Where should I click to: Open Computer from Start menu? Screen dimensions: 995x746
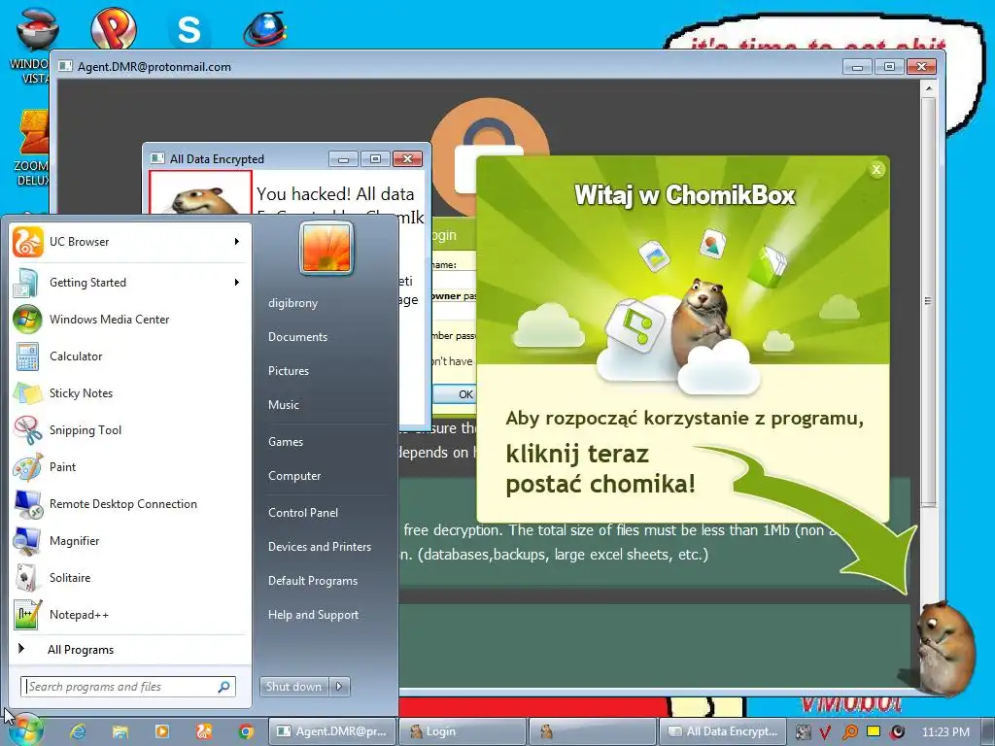coord(294,476)
